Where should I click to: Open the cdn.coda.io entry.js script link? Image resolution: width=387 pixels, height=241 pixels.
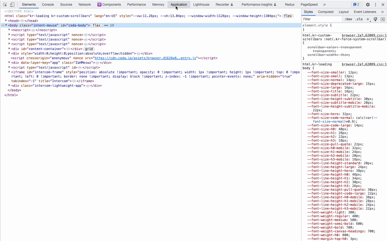click(145, 58)
